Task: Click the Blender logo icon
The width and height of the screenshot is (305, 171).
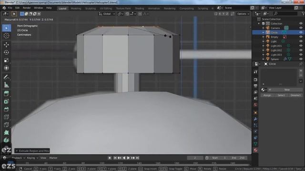Action: 4,8
